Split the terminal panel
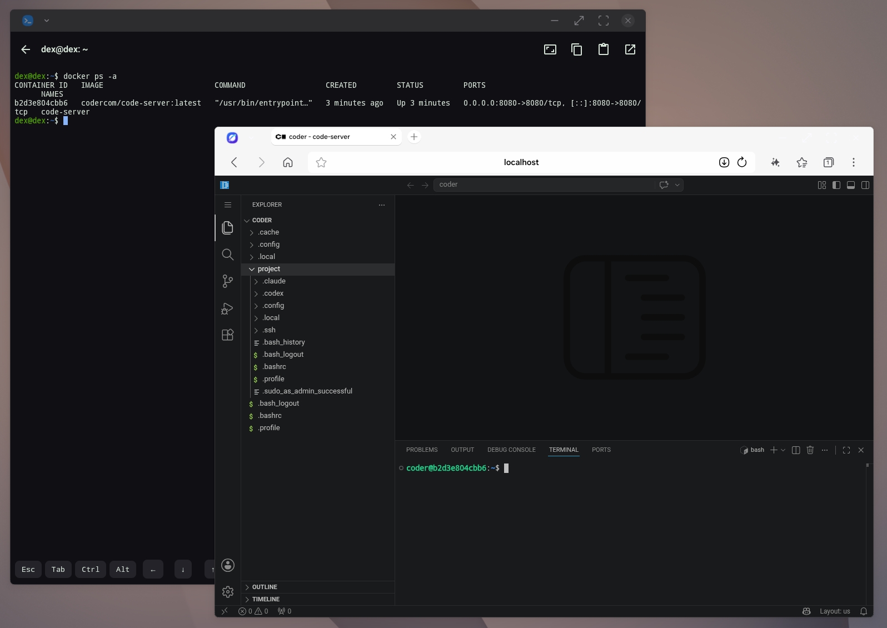The height and width of the screenshot is (628, 887). pyautogui.click(x=796, y=450)
